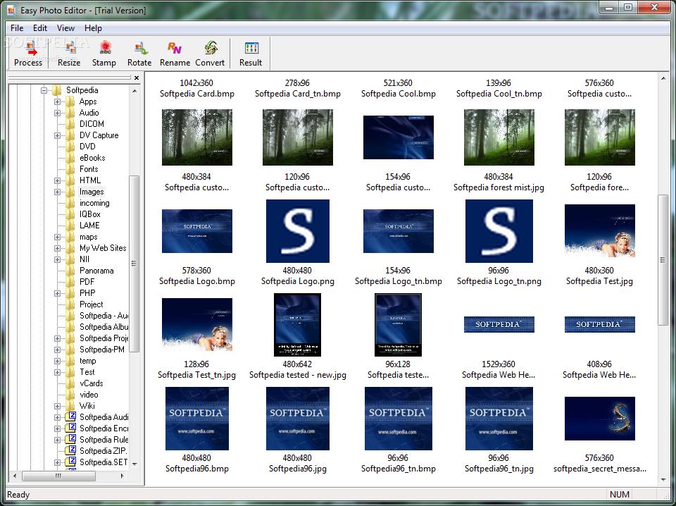Screen dimensions: 676x506
Task: Open the Resize tool
Action: click(x=69, y=54)
